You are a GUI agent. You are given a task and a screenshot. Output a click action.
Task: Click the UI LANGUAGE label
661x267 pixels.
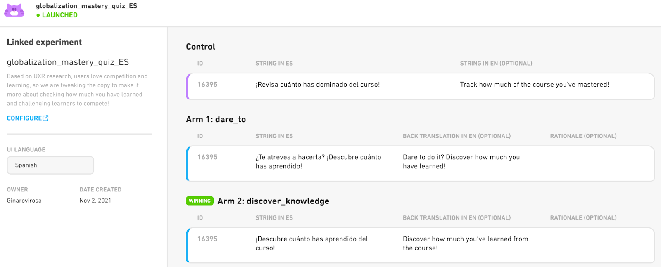(x=26, y=150)
